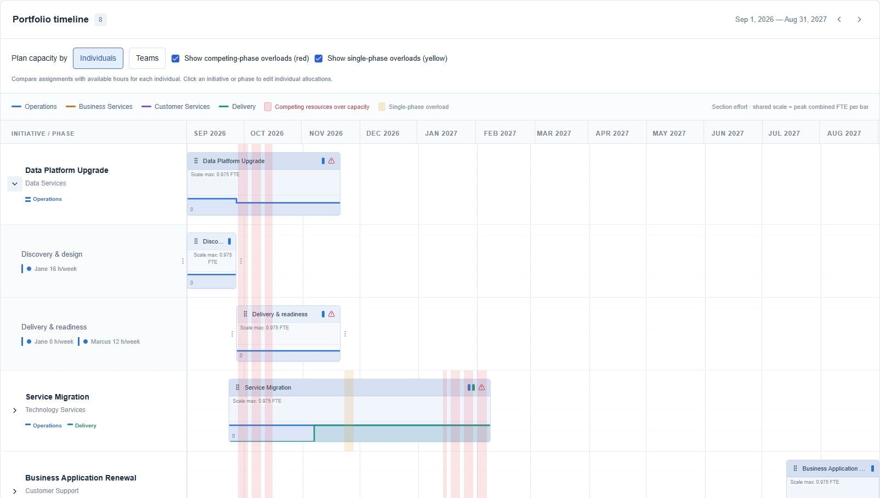Click Technology Services subtitle
This screenshot has width=880, height=498.
[x=55, y=410]
